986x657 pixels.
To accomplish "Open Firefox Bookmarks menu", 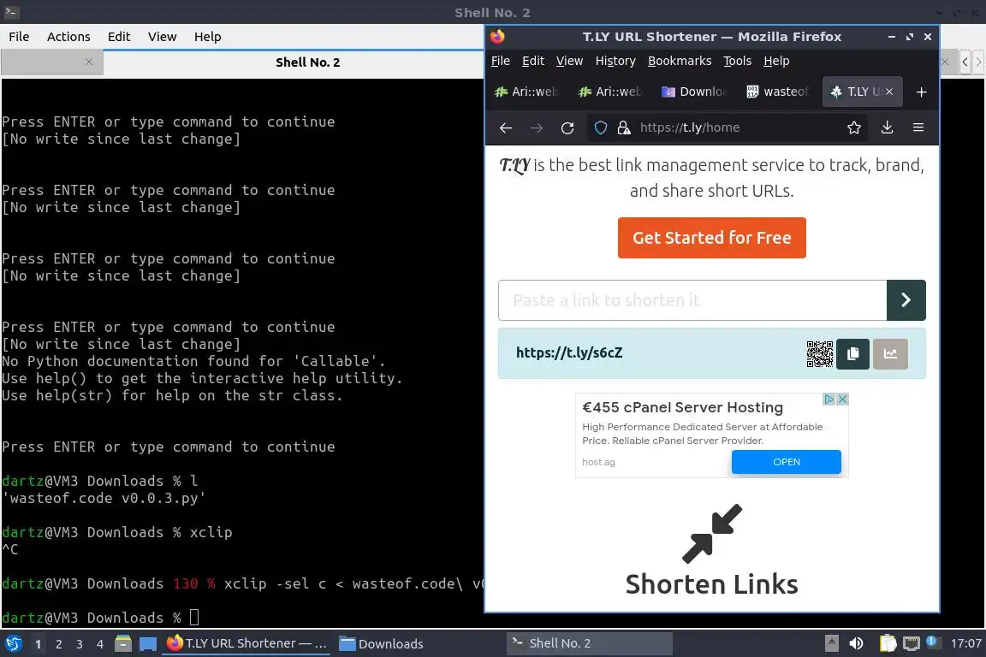I will pos(680,61).
